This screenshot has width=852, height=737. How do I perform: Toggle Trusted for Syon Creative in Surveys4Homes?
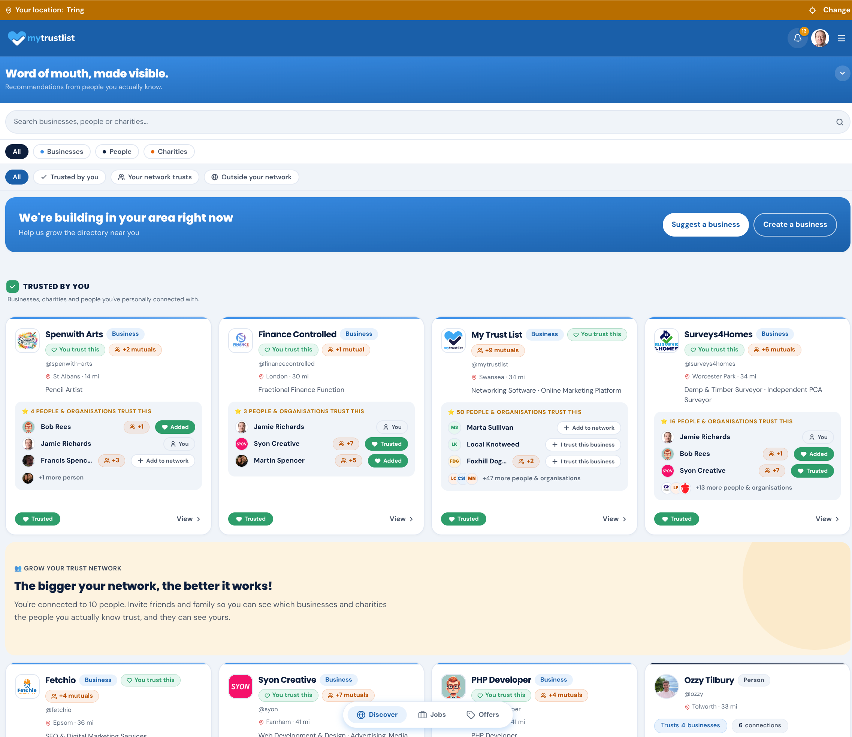pos(813,471)
